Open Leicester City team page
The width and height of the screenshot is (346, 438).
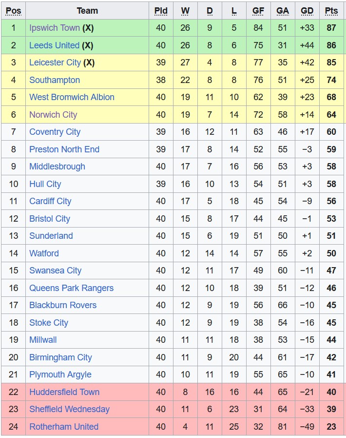[55, 63]
